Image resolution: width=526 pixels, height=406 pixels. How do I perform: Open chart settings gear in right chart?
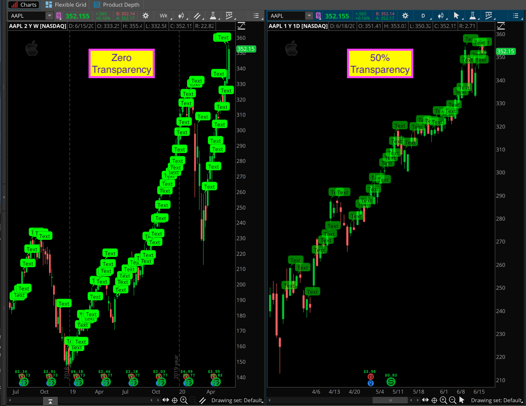(x=405, y=16)
